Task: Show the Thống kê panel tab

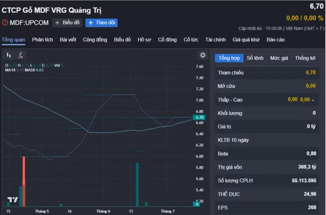Action: tap(305, 58)
